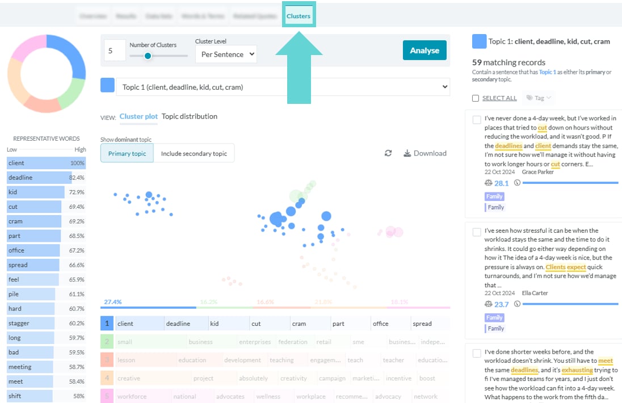Click the clock icon next to 28.1 score
The image size is (622, 403).
(517, 183)
